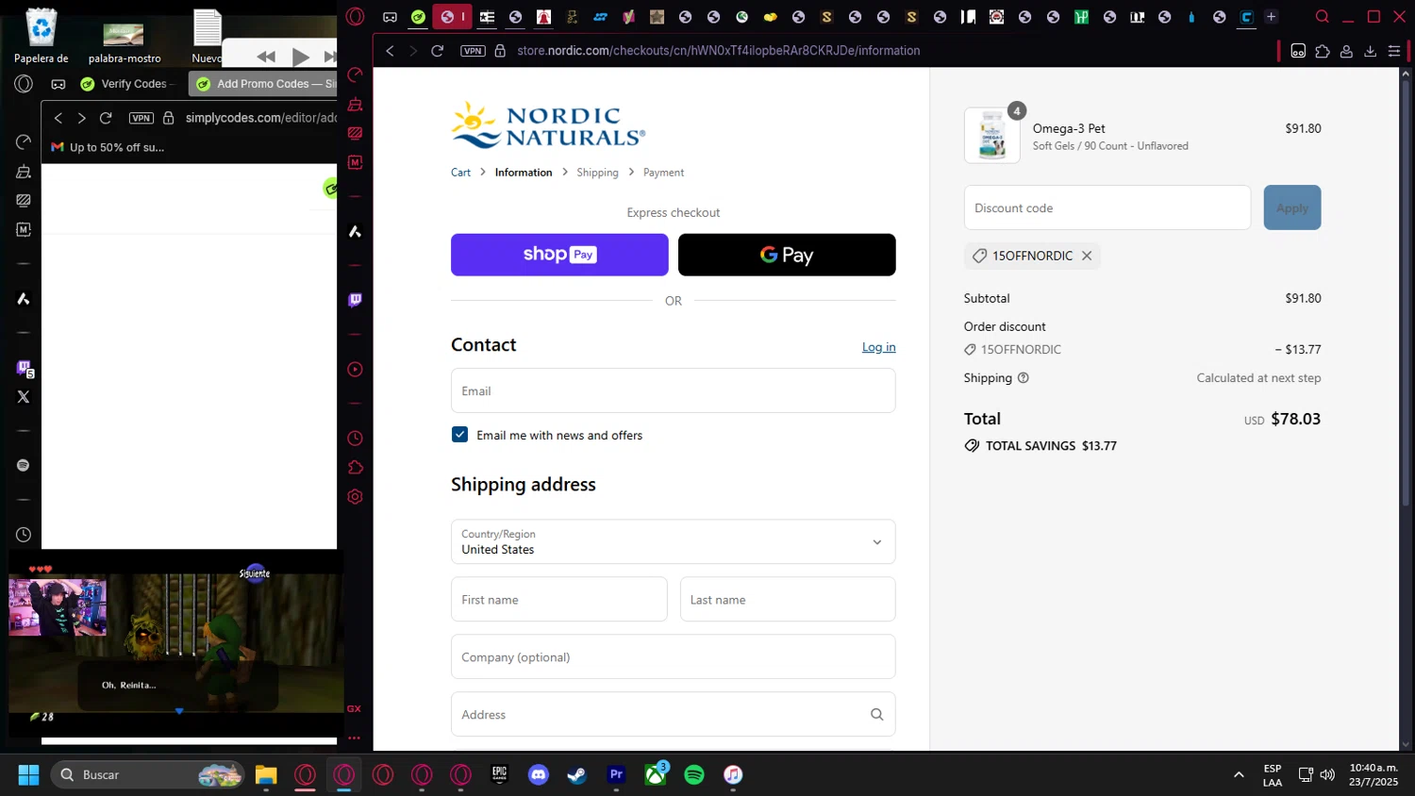Viewport: 1415px width, 796px height.
Task: Switch to the Add Promo Codes tab
Action: (264, 84)
